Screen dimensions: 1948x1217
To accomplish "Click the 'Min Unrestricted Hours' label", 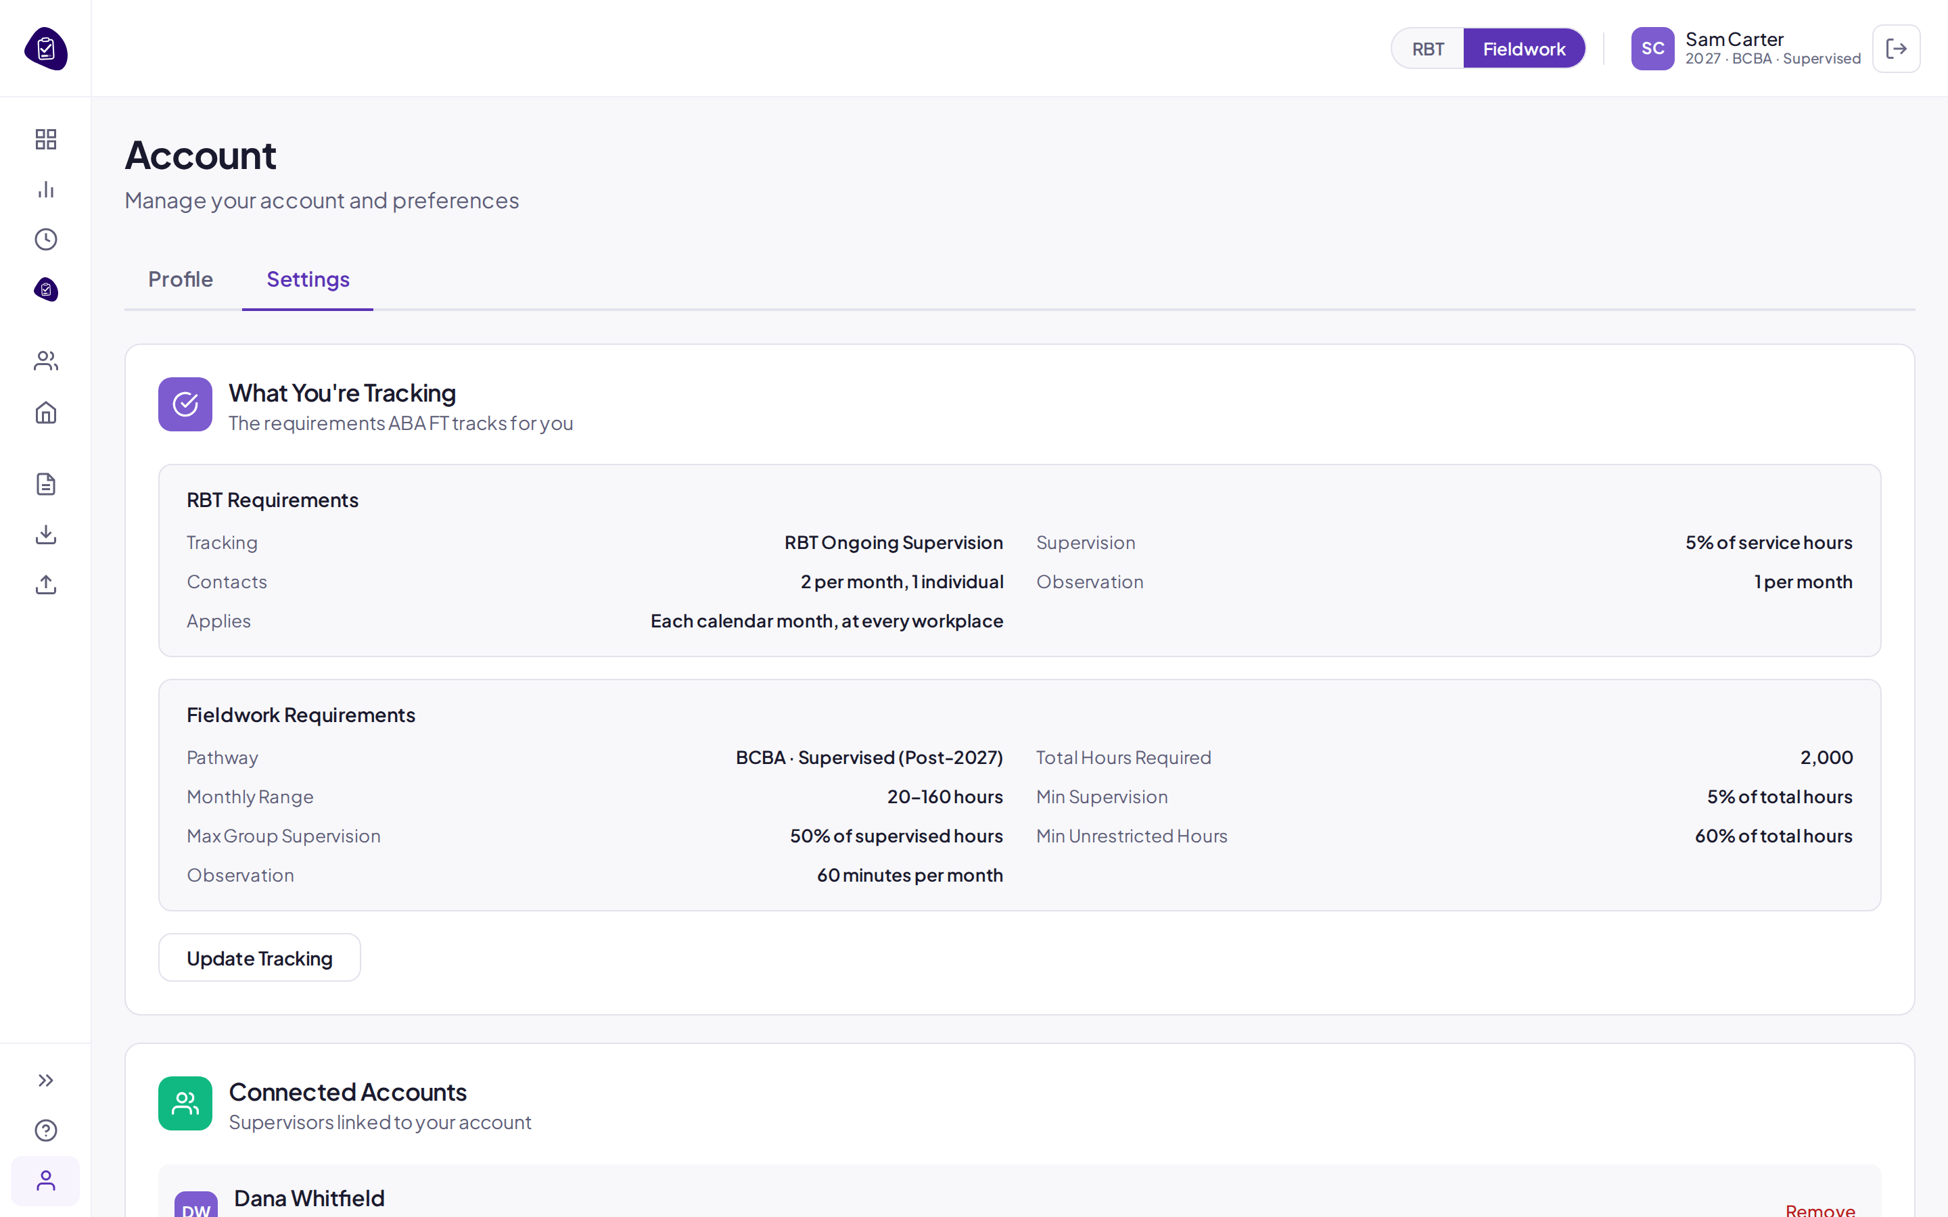I will tap(1131, 836).
